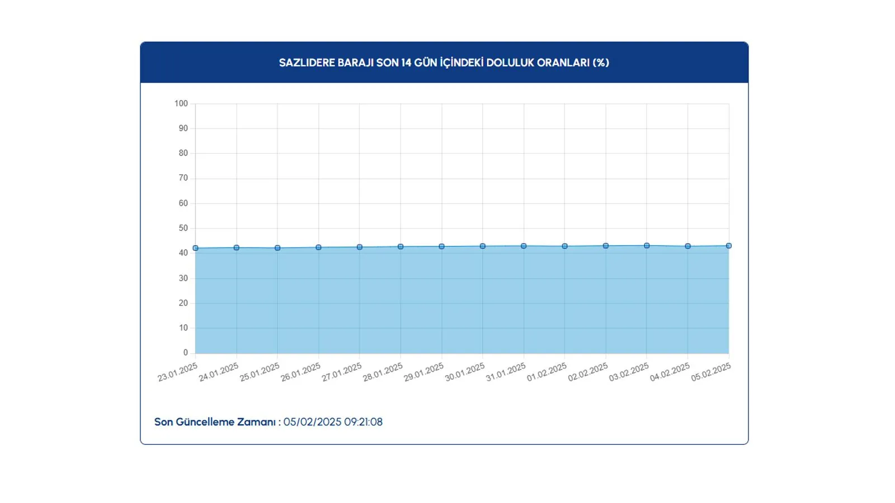This screenshot has height=503, width=895.
Task: Click the 29.01.2025 data point marker
Action: [441, 246]
